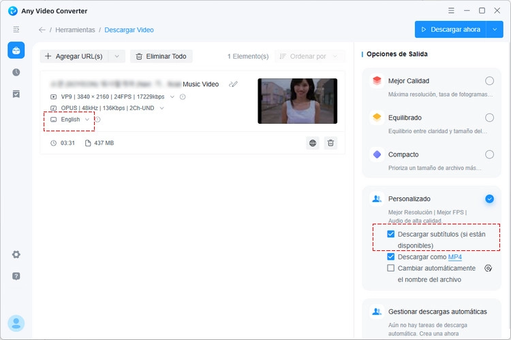
Task: Select Personalizado radio option
Action: pyautogui.click(x=489, y=199)
